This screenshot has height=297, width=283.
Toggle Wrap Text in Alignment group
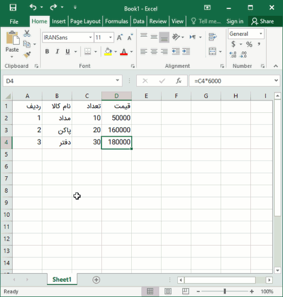pyautogui.click(x=213, y=38)
